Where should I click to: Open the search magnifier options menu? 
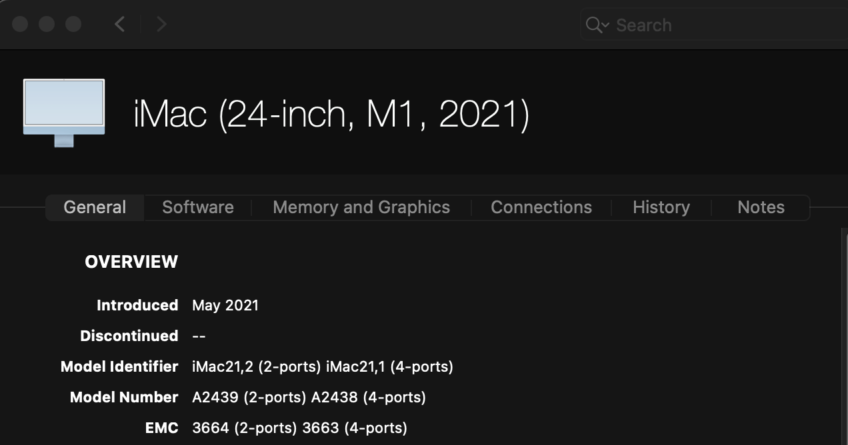click(x=597, y=25)
